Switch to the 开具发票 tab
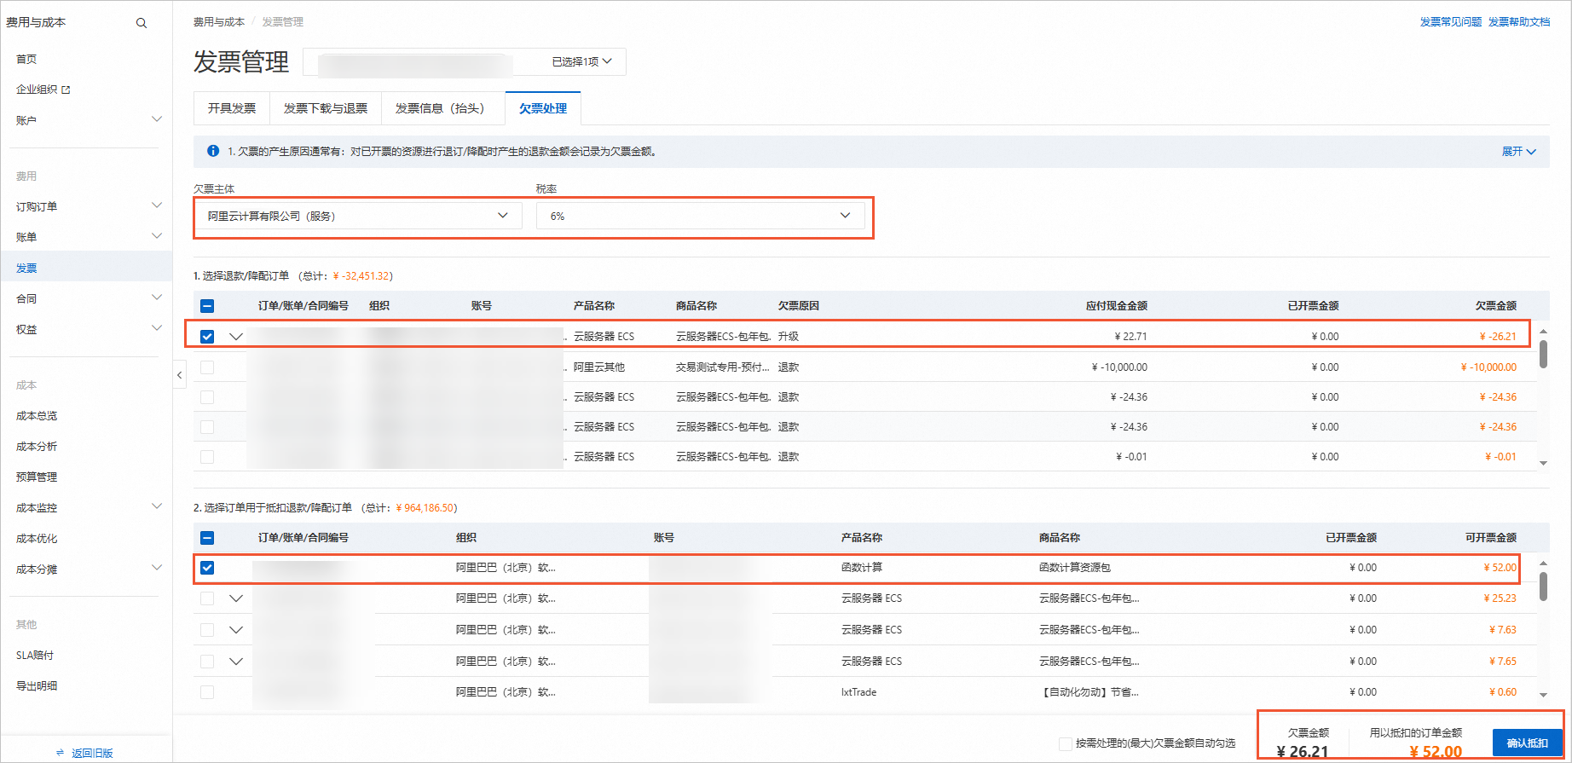 click(x=232, y=108)
